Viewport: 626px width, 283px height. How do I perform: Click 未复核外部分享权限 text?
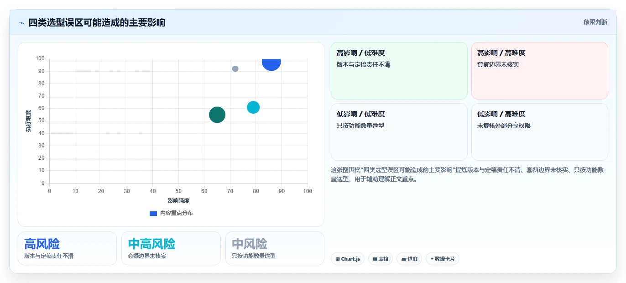pos(504,126)
